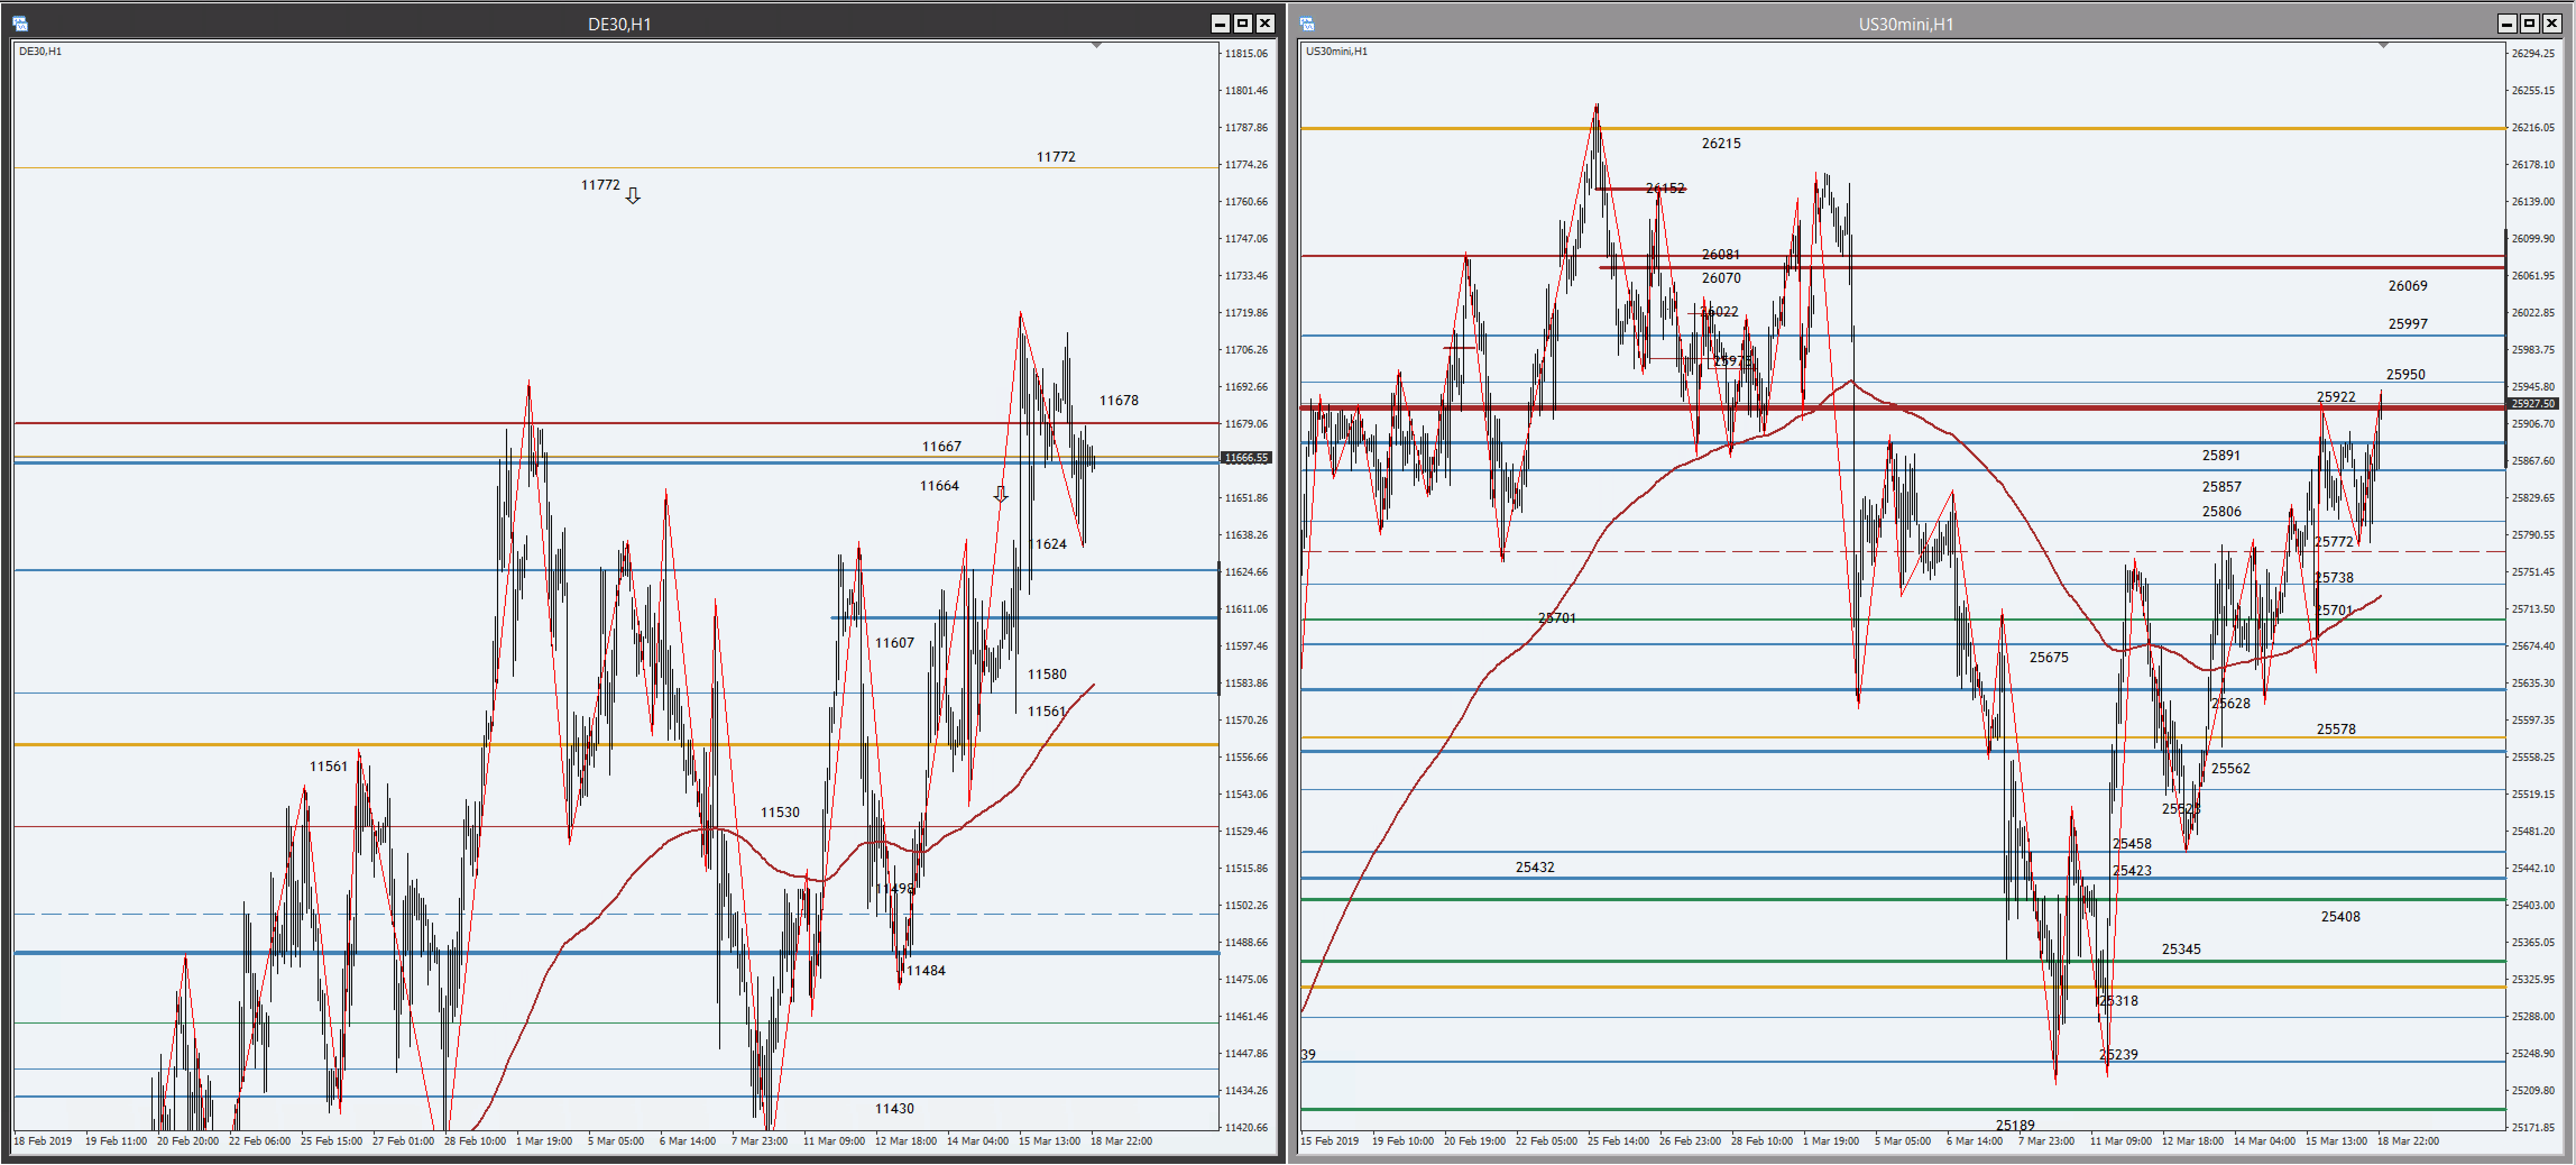Image resolution: width=2576 pixels, height=1165 pixels.
Task: Select the 11430 text label in DE30 chart
Action: [x=895, y=1109]
